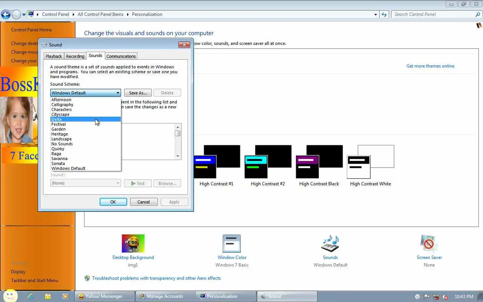The width and height of the screenshot is (483, 302).
Task: Switch to the Playback tab
Action: point(54,56)
